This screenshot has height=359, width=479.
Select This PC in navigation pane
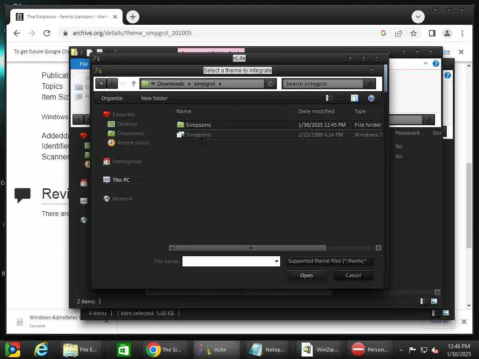coord(121,180)
